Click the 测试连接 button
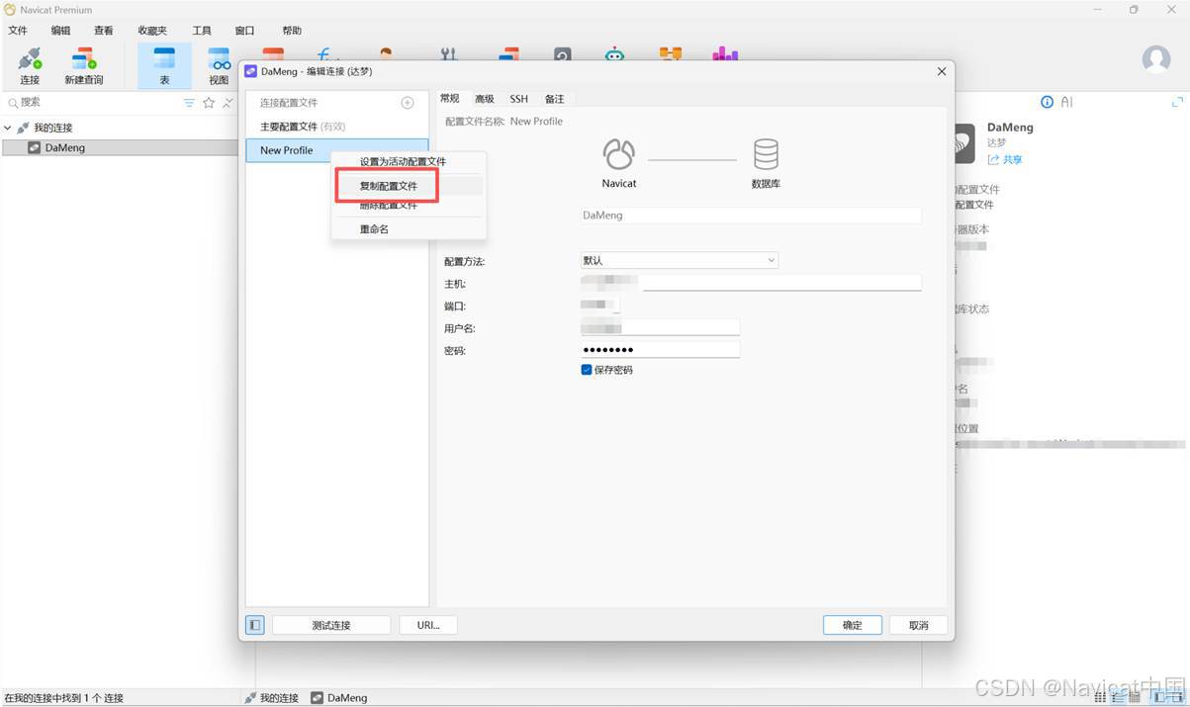Image resolution: width=1190 pixels, height=707 pixels. tap(331, 625)
